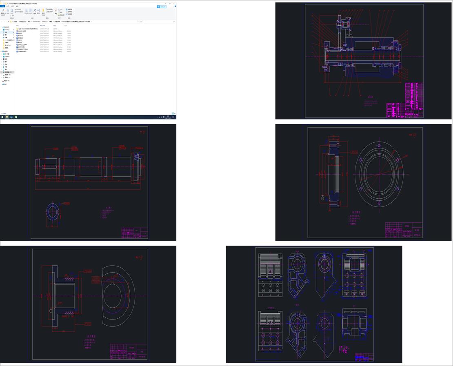
Task: Collapse the This PC tree node
Action: tap(1, 51)
